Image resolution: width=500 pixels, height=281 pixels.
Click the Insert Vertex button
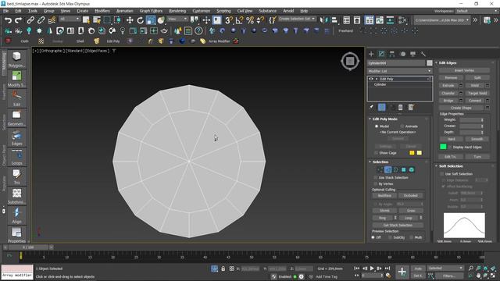tap(464, 70)
